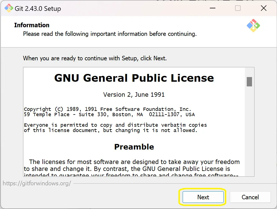The height and width of the screenshot is (209, 277).
Task: Click the Git icon in title bar
Action: click(9, 8)
